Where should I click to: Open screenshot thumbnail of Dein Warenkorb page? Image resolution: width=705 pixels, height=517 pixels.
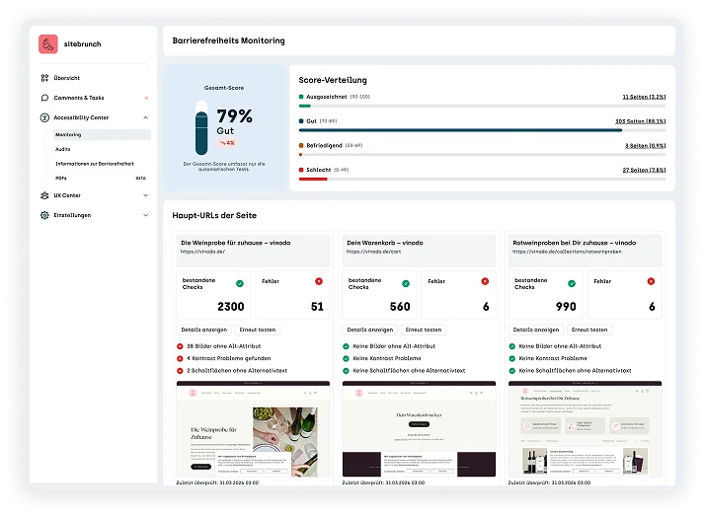click(x=419, y=429)
